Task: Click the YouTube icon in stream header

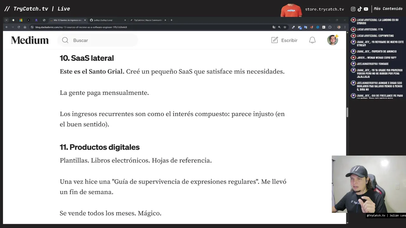Action: click(x=366, y=9)
